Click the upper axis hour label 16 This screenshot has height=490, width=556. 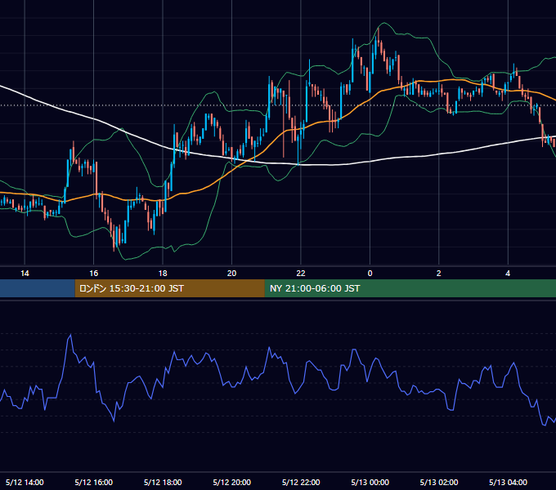coord(93,274)
